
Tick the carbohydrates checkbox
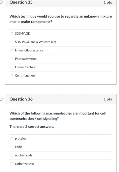click(x=12, y=164)
